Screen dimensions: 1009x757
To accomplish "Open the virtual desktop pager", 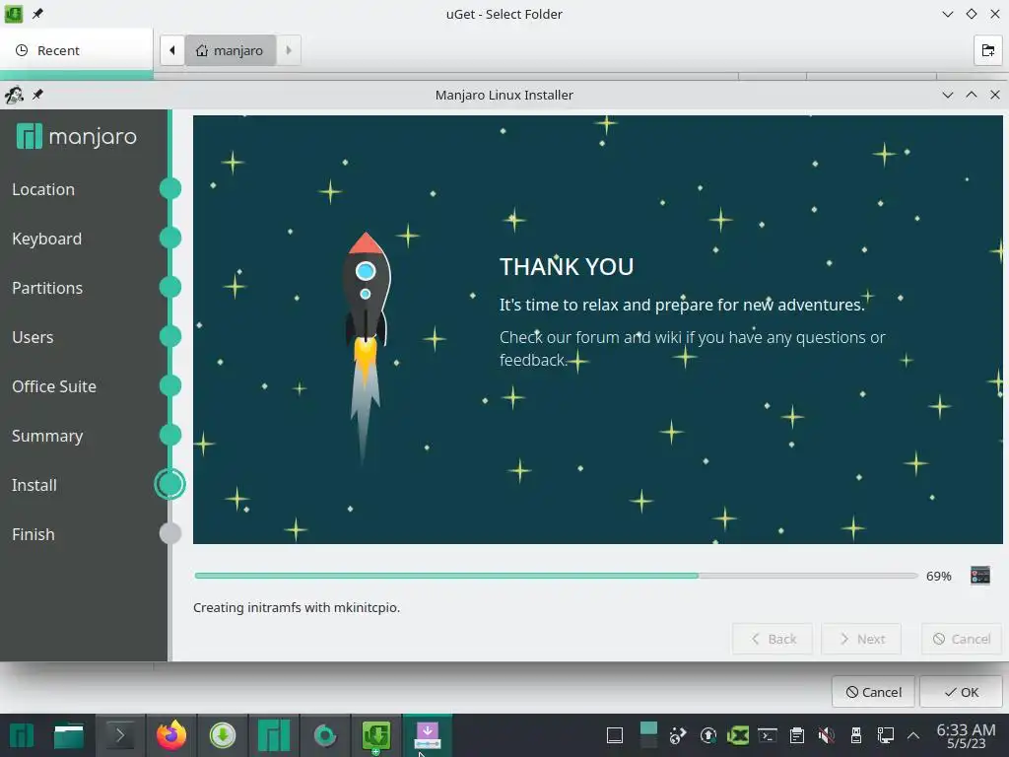I will coord(648,735).
